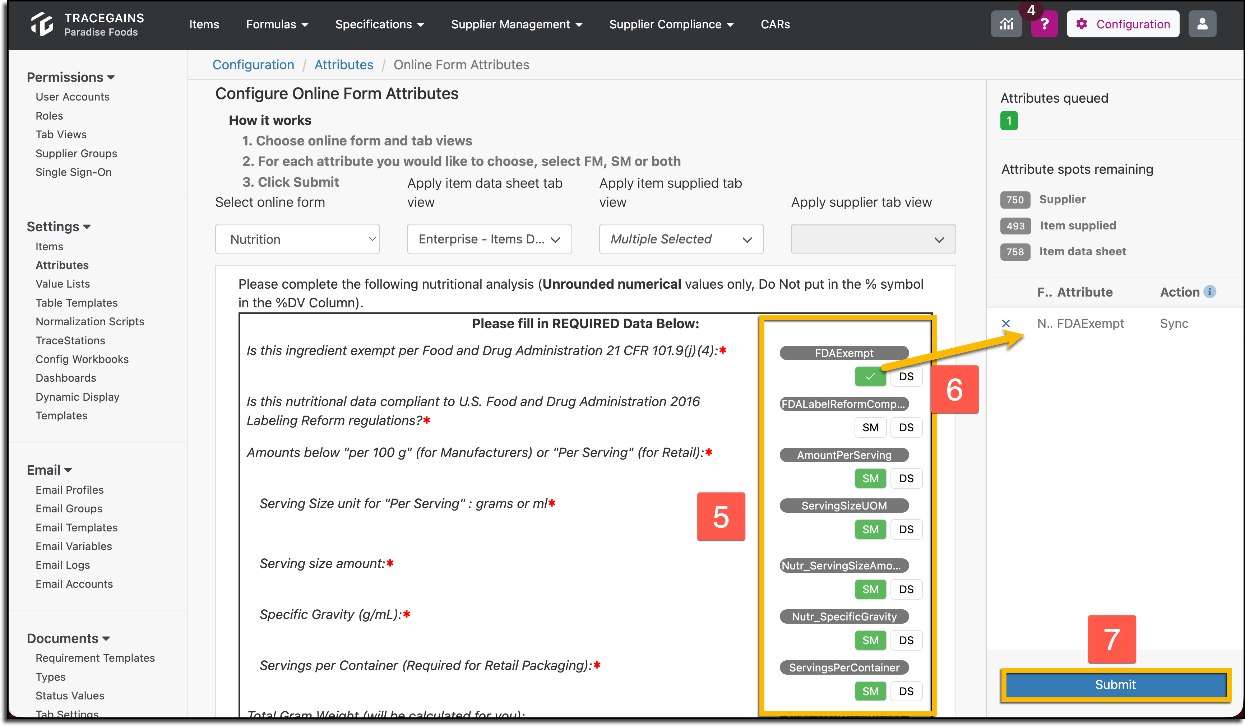Image resolution: width=1245 pixels, height=726 pixels.
Task: Open the Supplier Management menu
Action: pyautogui.click(x=516, y=24)
